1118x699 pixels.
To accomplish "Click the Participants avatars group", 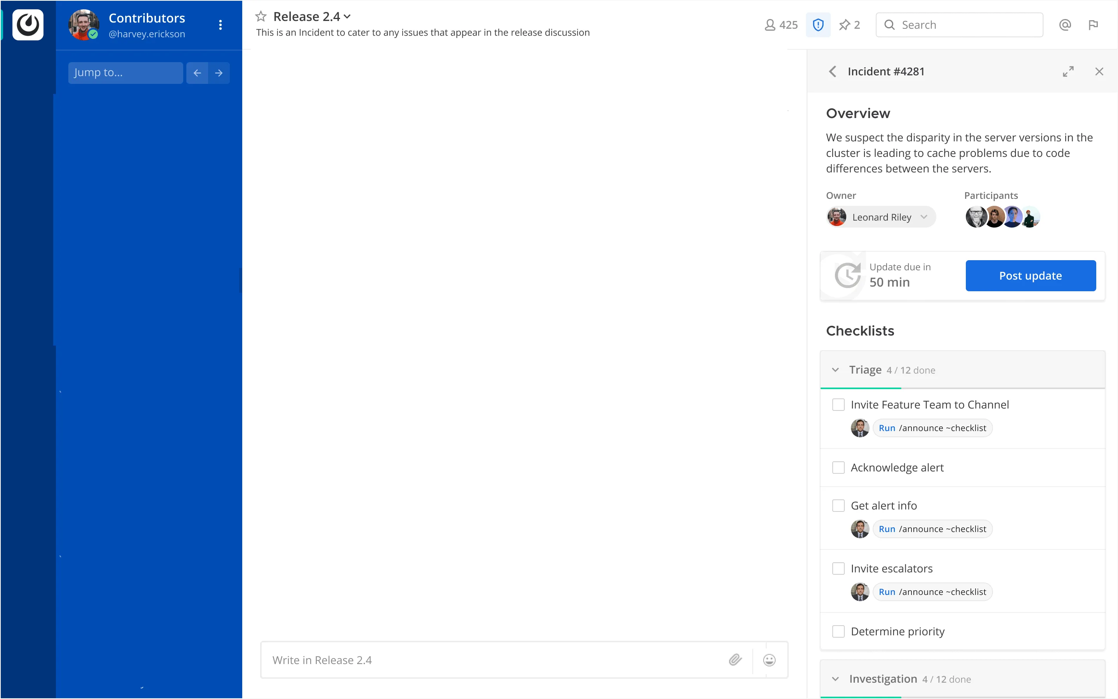I will pyautogui.click(x=1002, y=217).
